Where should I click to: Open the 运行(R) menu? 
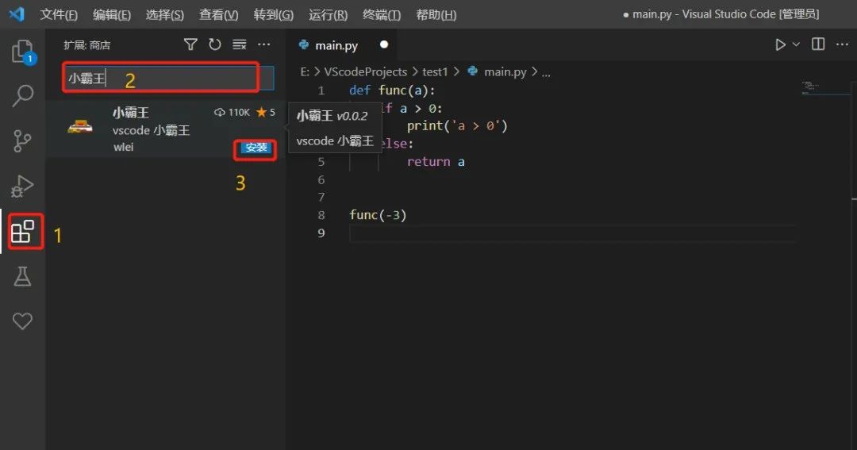328,15
